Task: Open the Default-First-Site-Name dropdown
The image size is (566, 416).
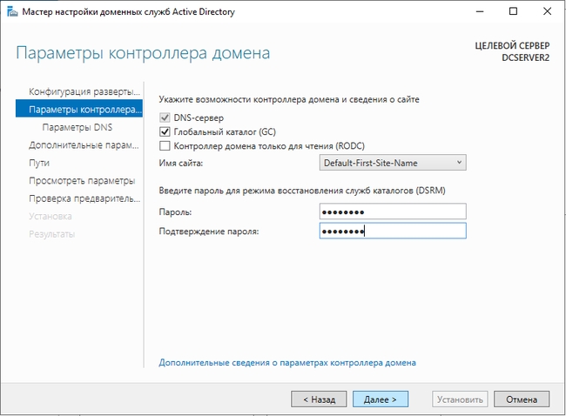Action: [x=394, y=163]
